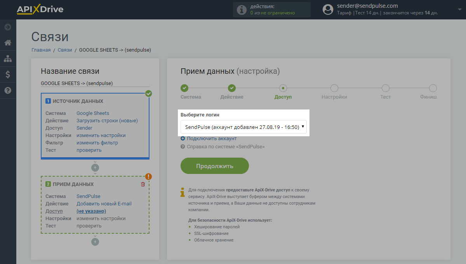Viewport: 466px width, 264px height.
Task: Open изменить фильтр link
Action: click(x=97, y=143)
